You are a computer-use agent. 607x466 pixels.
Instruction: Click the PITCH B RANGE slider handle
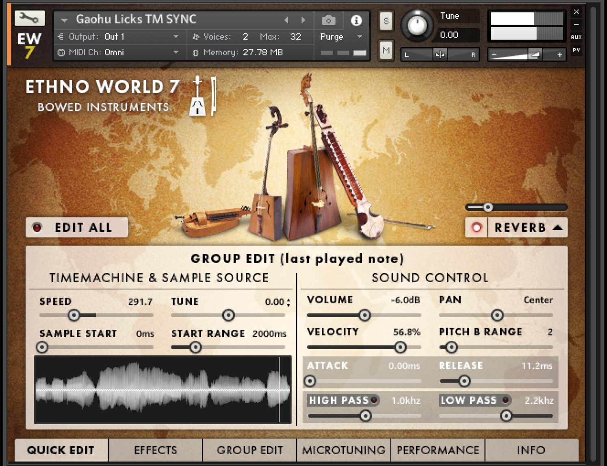pyautogui.click(x=451, y=347)
